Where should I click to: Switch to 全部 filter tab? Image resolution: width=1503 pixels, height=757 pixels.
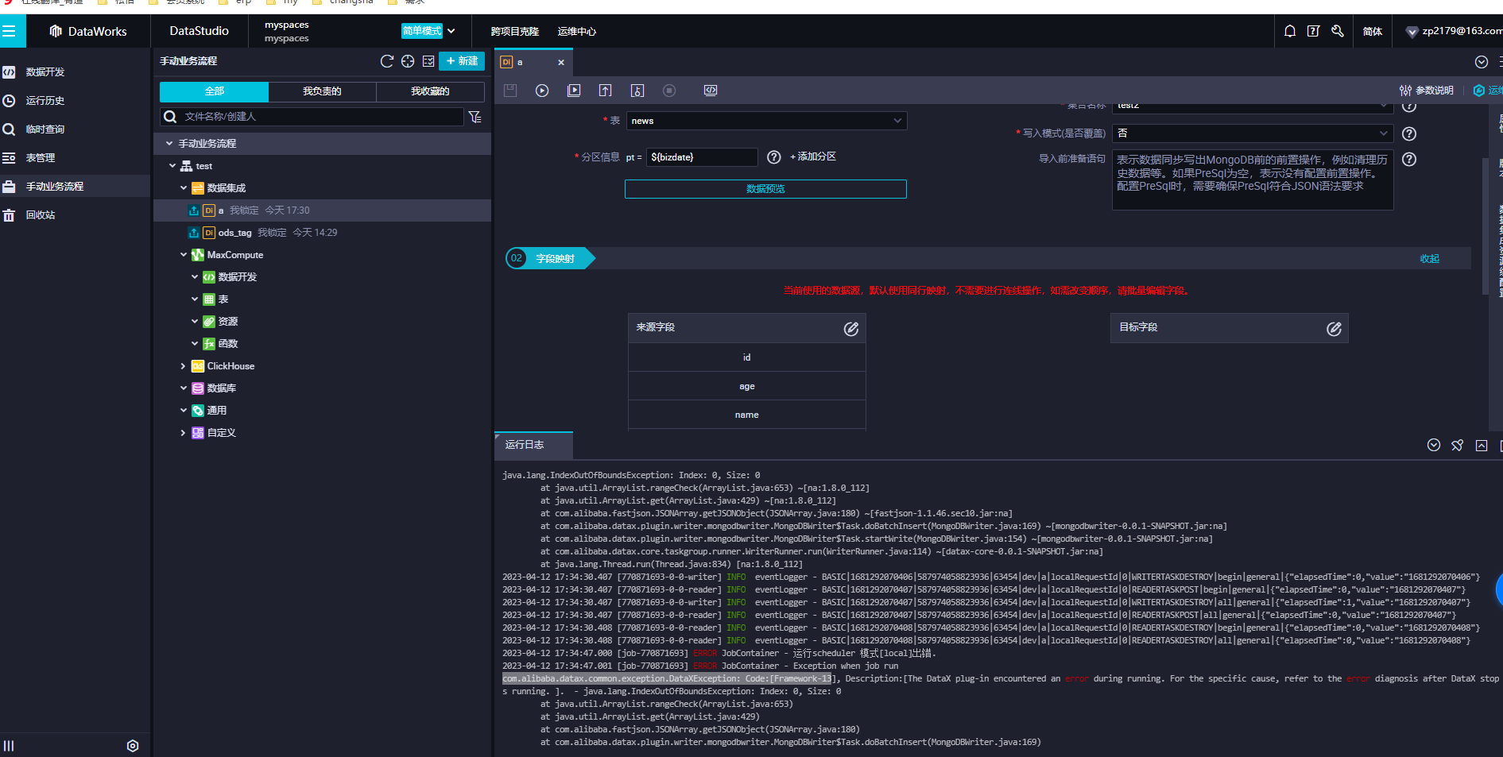point(214,91)
